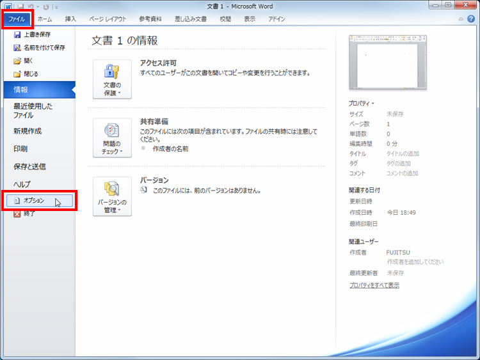Open 最近使用したファイル section
Image resolution: width=480 pixels, height=360 pixels.
click(33, 111)
